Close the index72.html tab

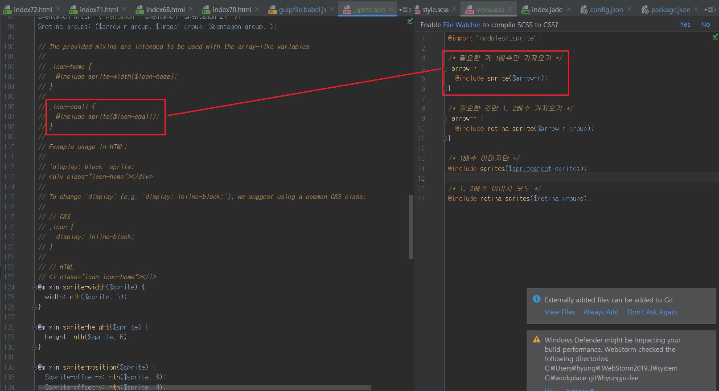pos(58,9)
